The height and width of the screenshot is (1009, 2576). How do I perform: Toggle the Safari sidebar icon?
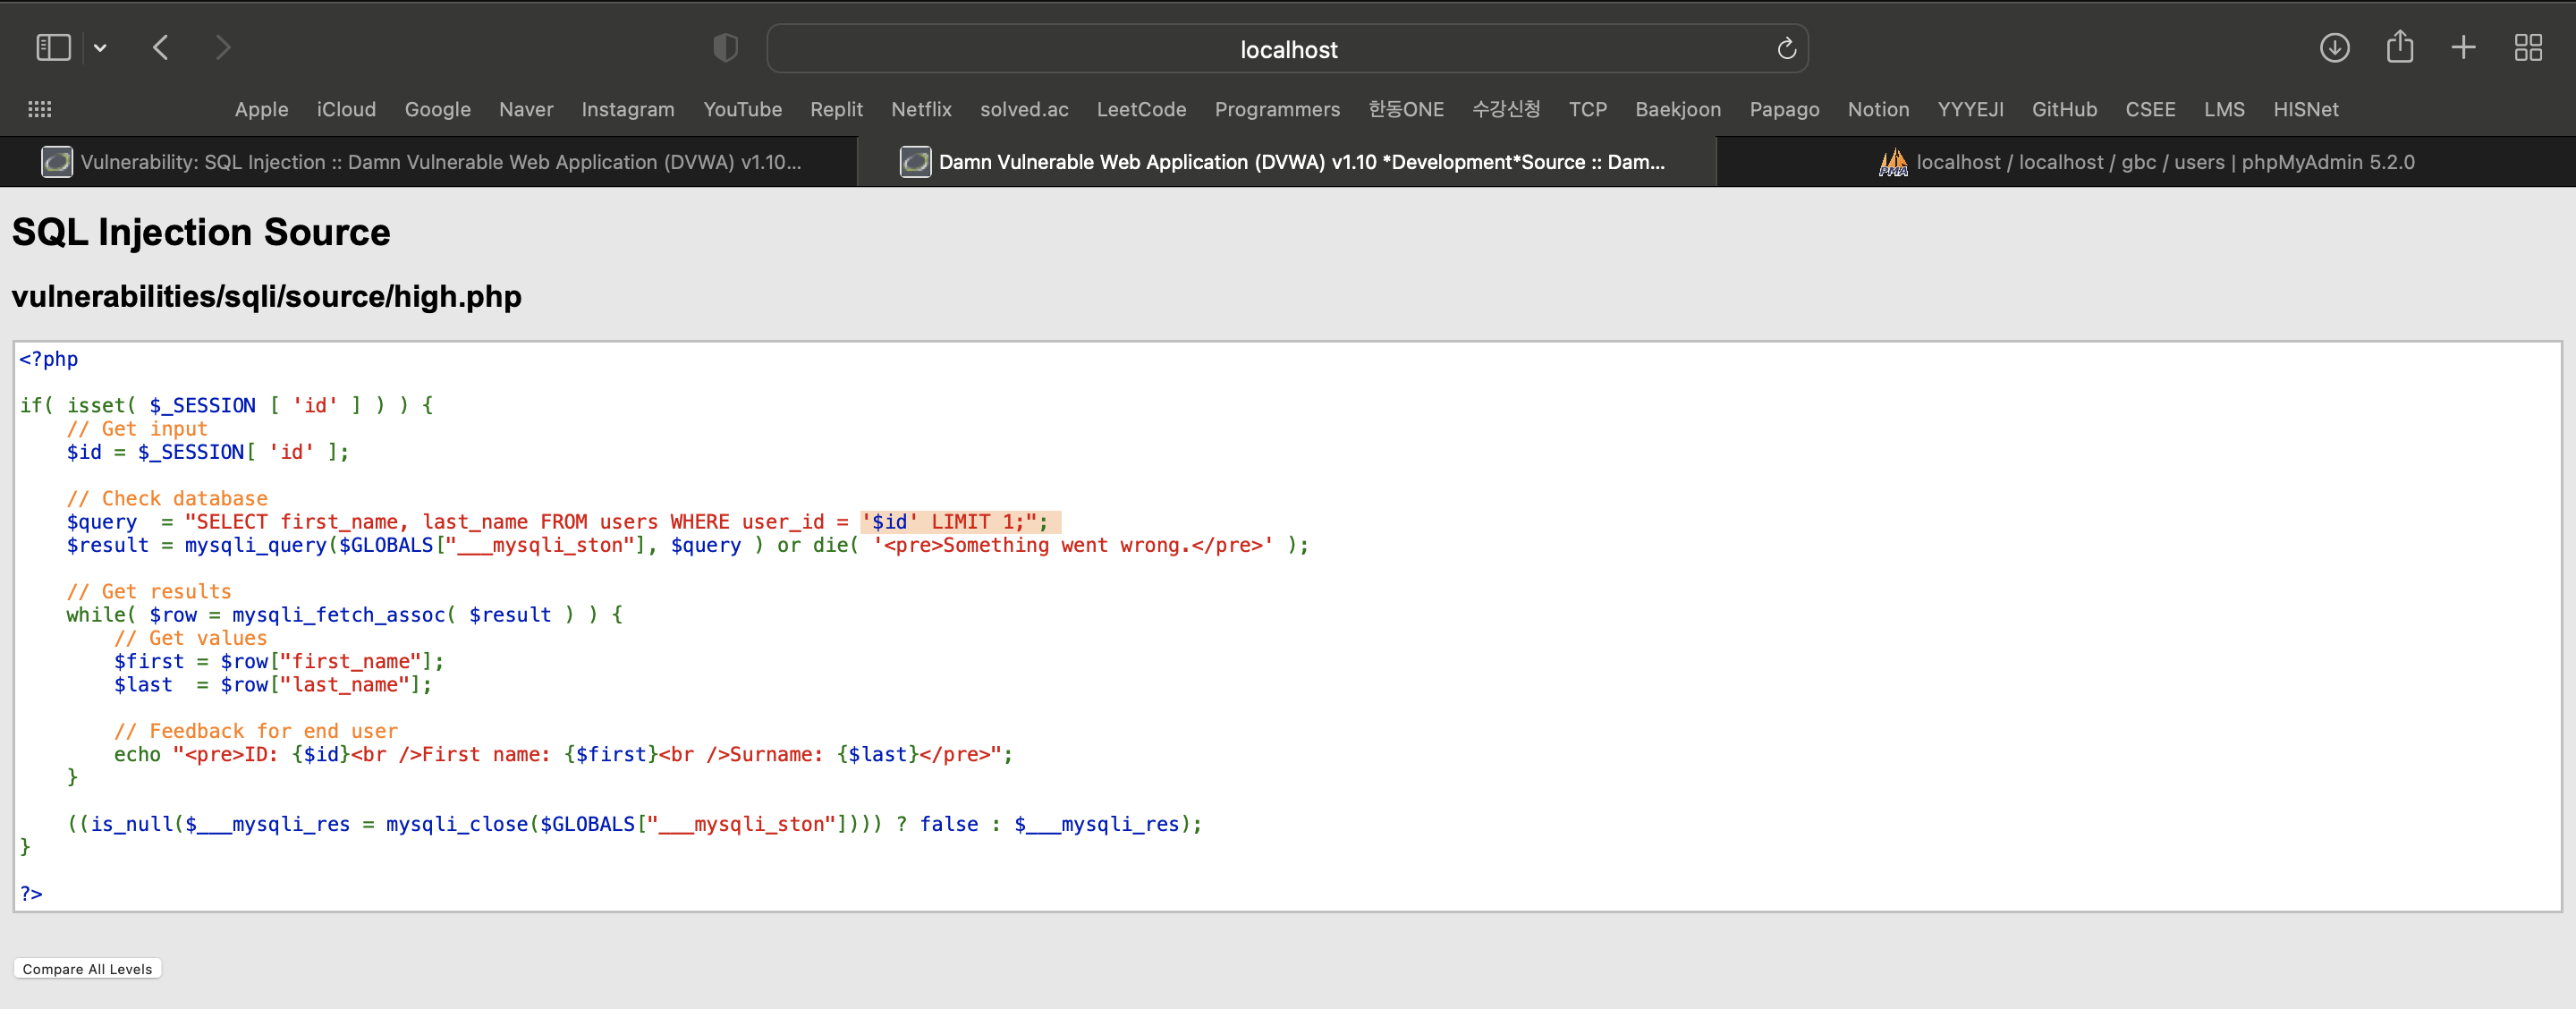[53, 47]
